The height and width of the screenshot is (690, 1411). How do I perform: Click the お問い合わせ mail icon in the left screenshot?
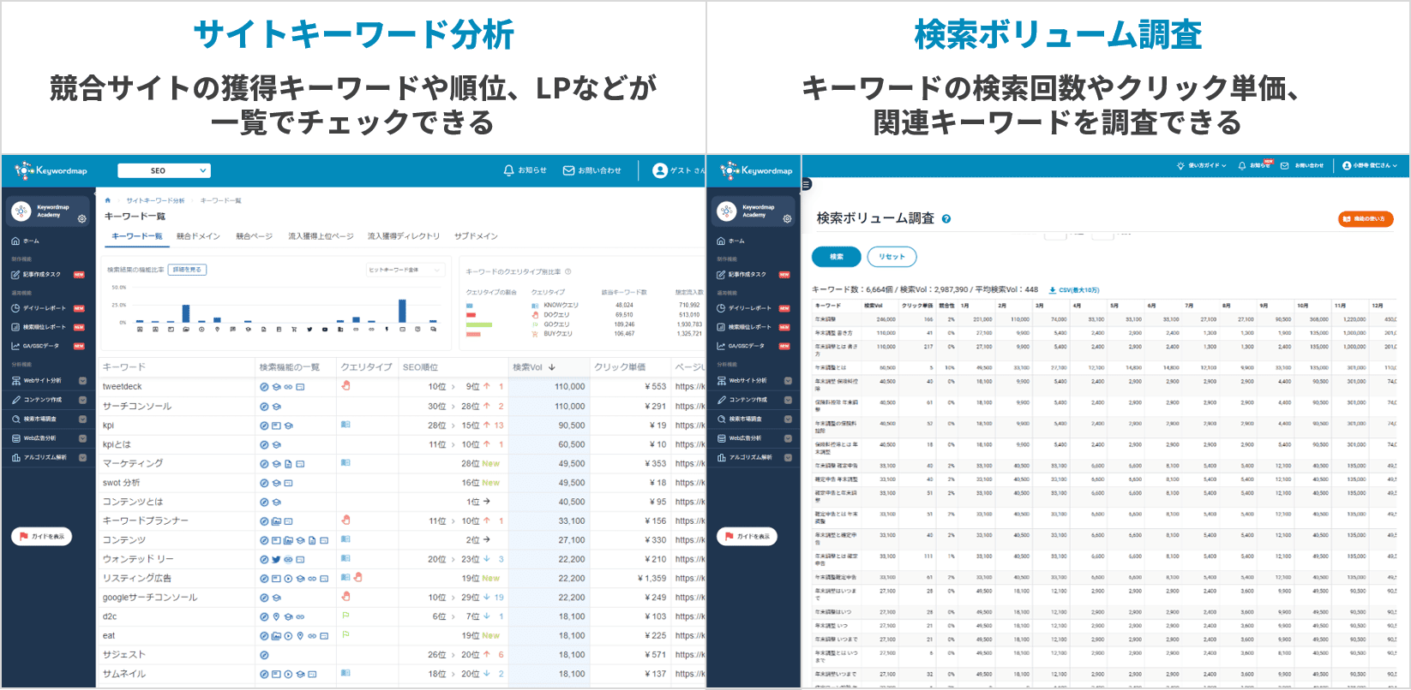[568, 170]
